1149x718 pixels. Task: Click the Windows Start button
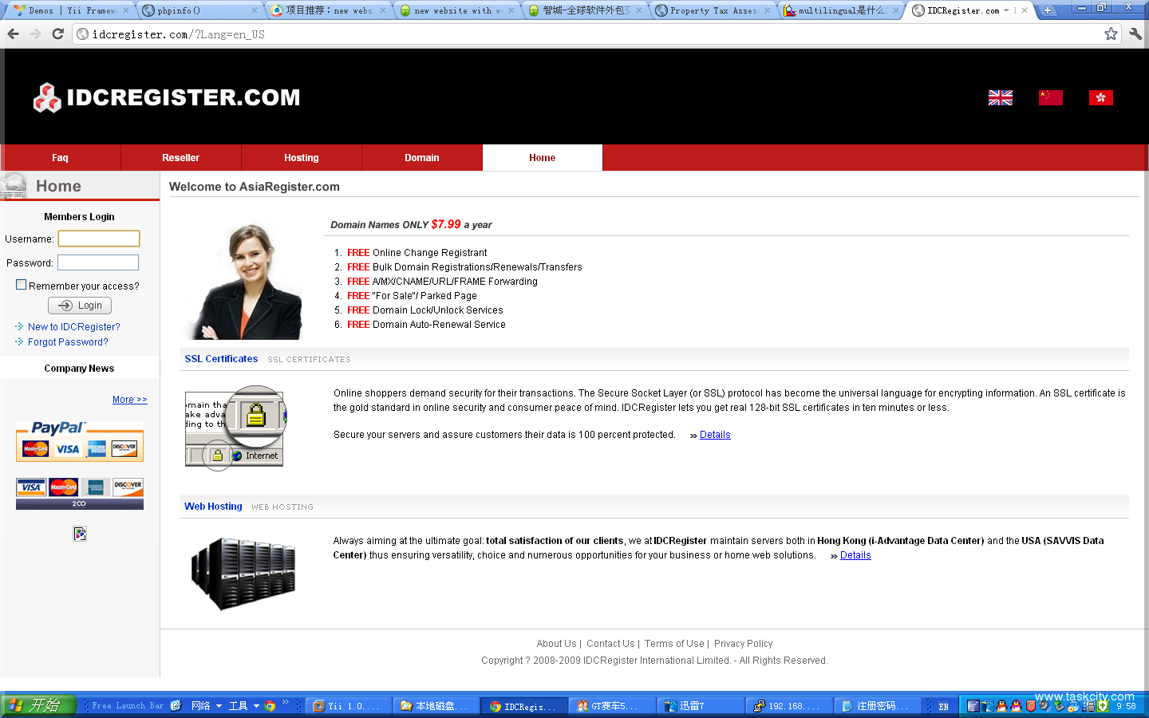click(38, 705)
